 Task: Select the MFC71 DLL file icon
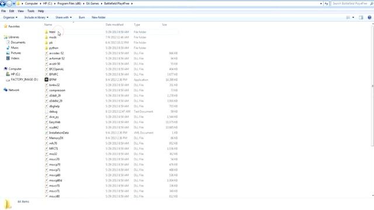click(x=47, y=149)
